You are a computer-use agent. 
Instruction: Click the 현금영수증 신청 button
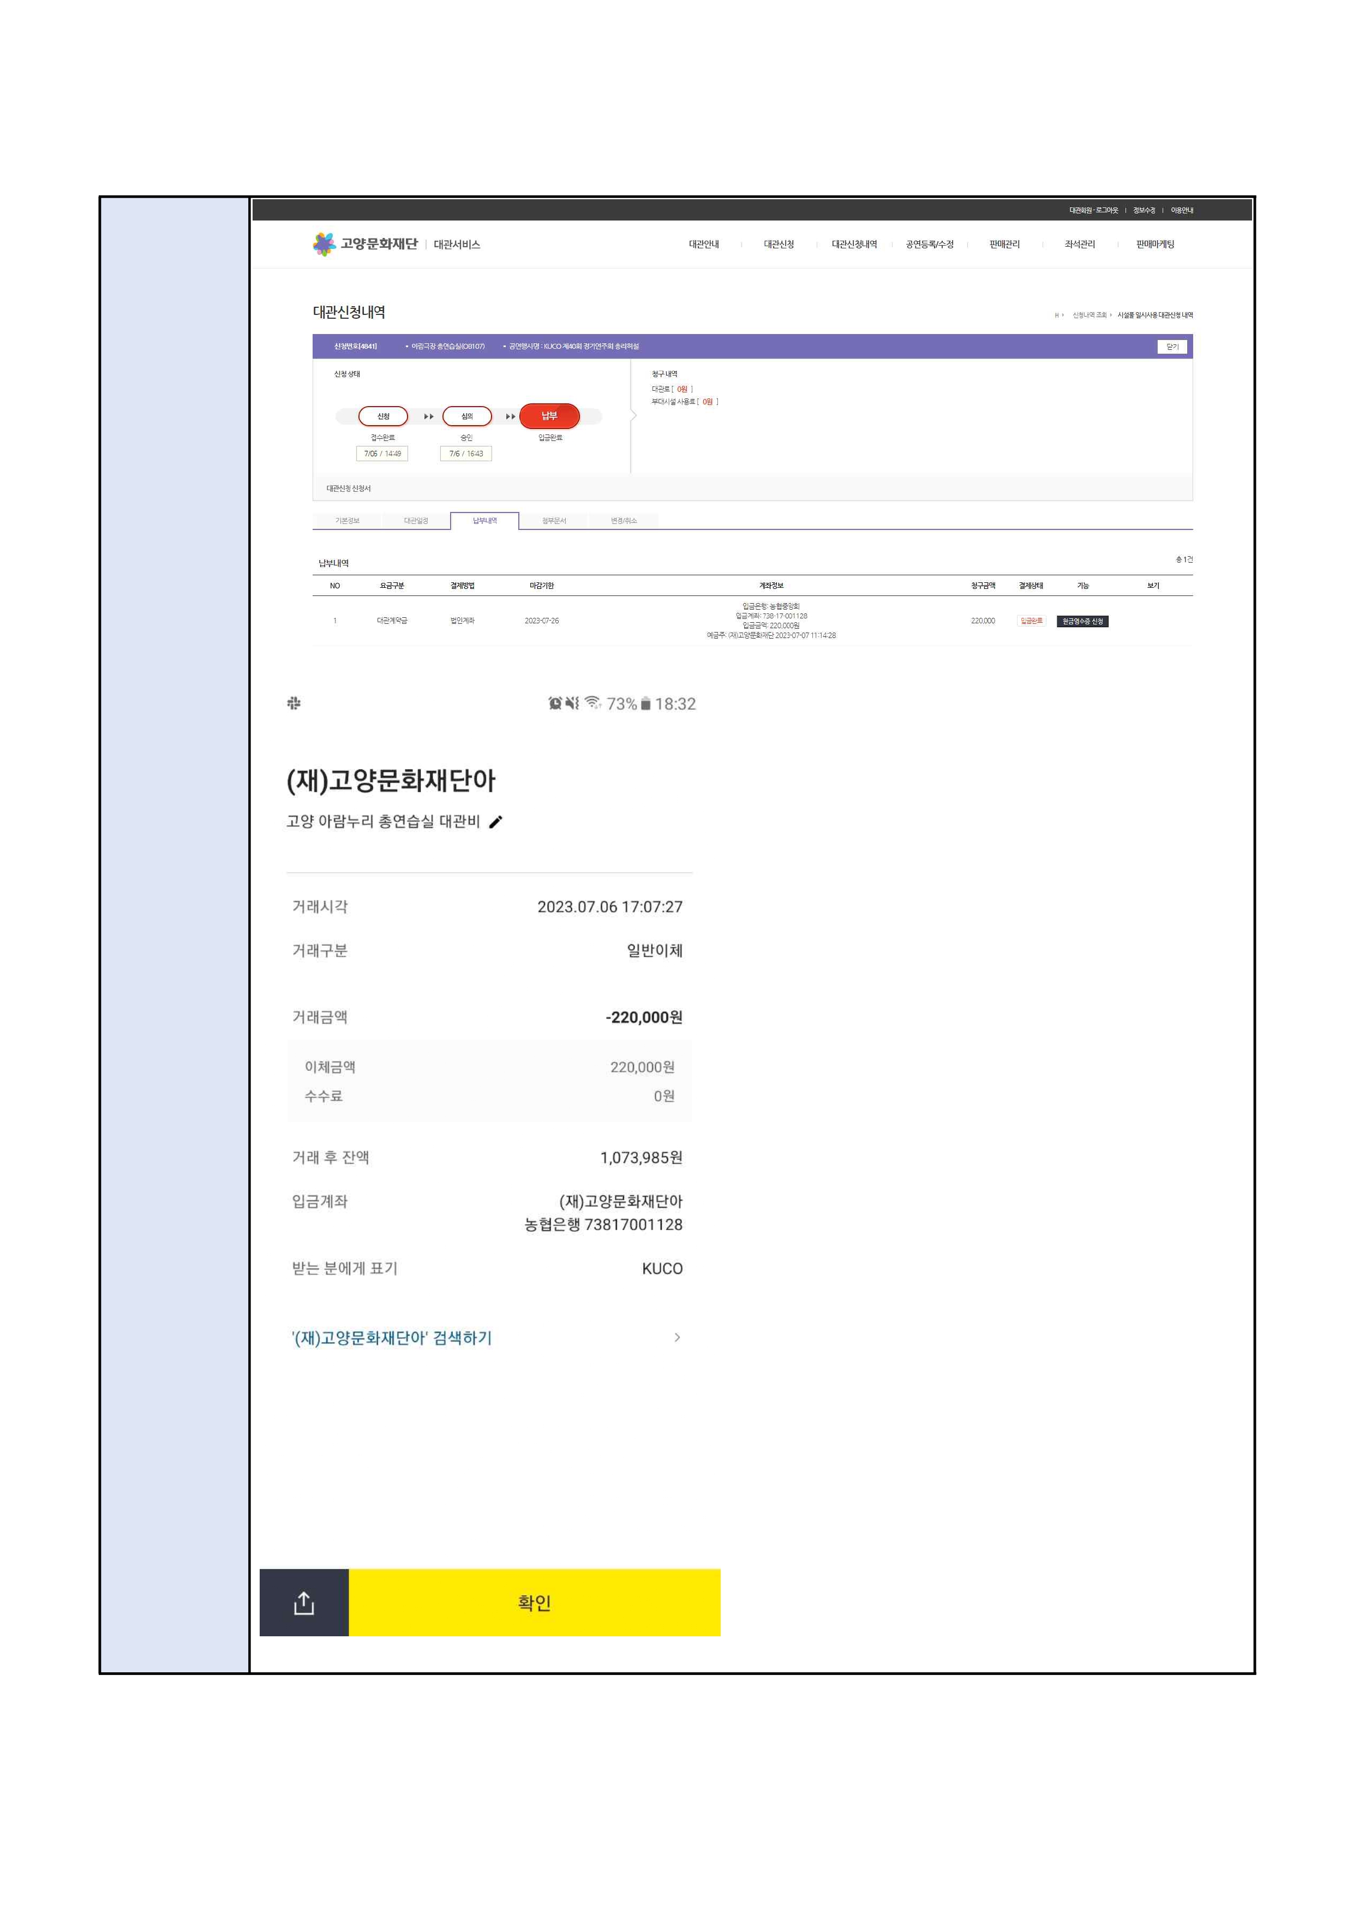[x=1082, y=621]
